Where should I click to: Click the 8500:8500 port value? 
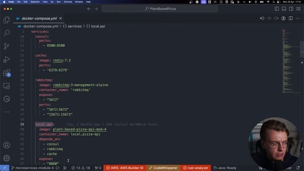click(56, 46)
